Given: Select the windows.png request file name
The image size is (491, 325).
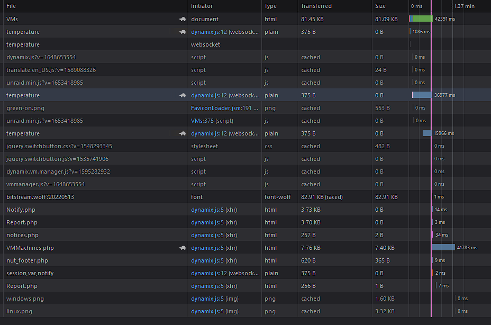Looking at the screenshot, I should tap(25, 299).
